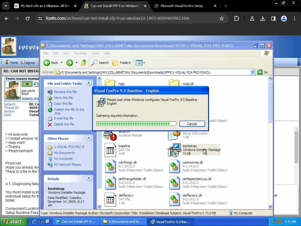Open My Documents in Other Places
301x226 pixels.
point(64,153)
